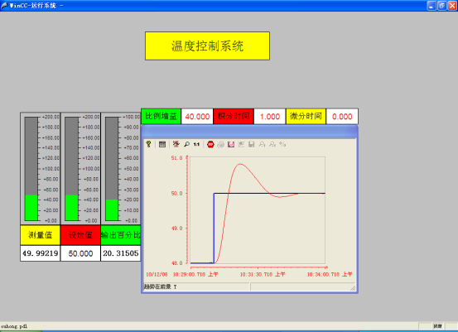Image resolution: width=458 pixels, height=332 pixels.
Task: Click the percent symbol toolbar icon
Action: 282,144
